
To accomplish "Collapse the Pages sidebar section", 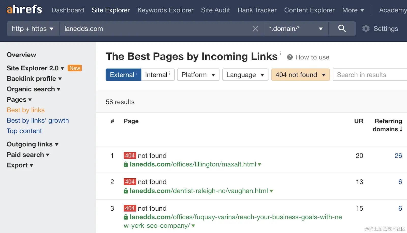I will click(x=19, y=100).
